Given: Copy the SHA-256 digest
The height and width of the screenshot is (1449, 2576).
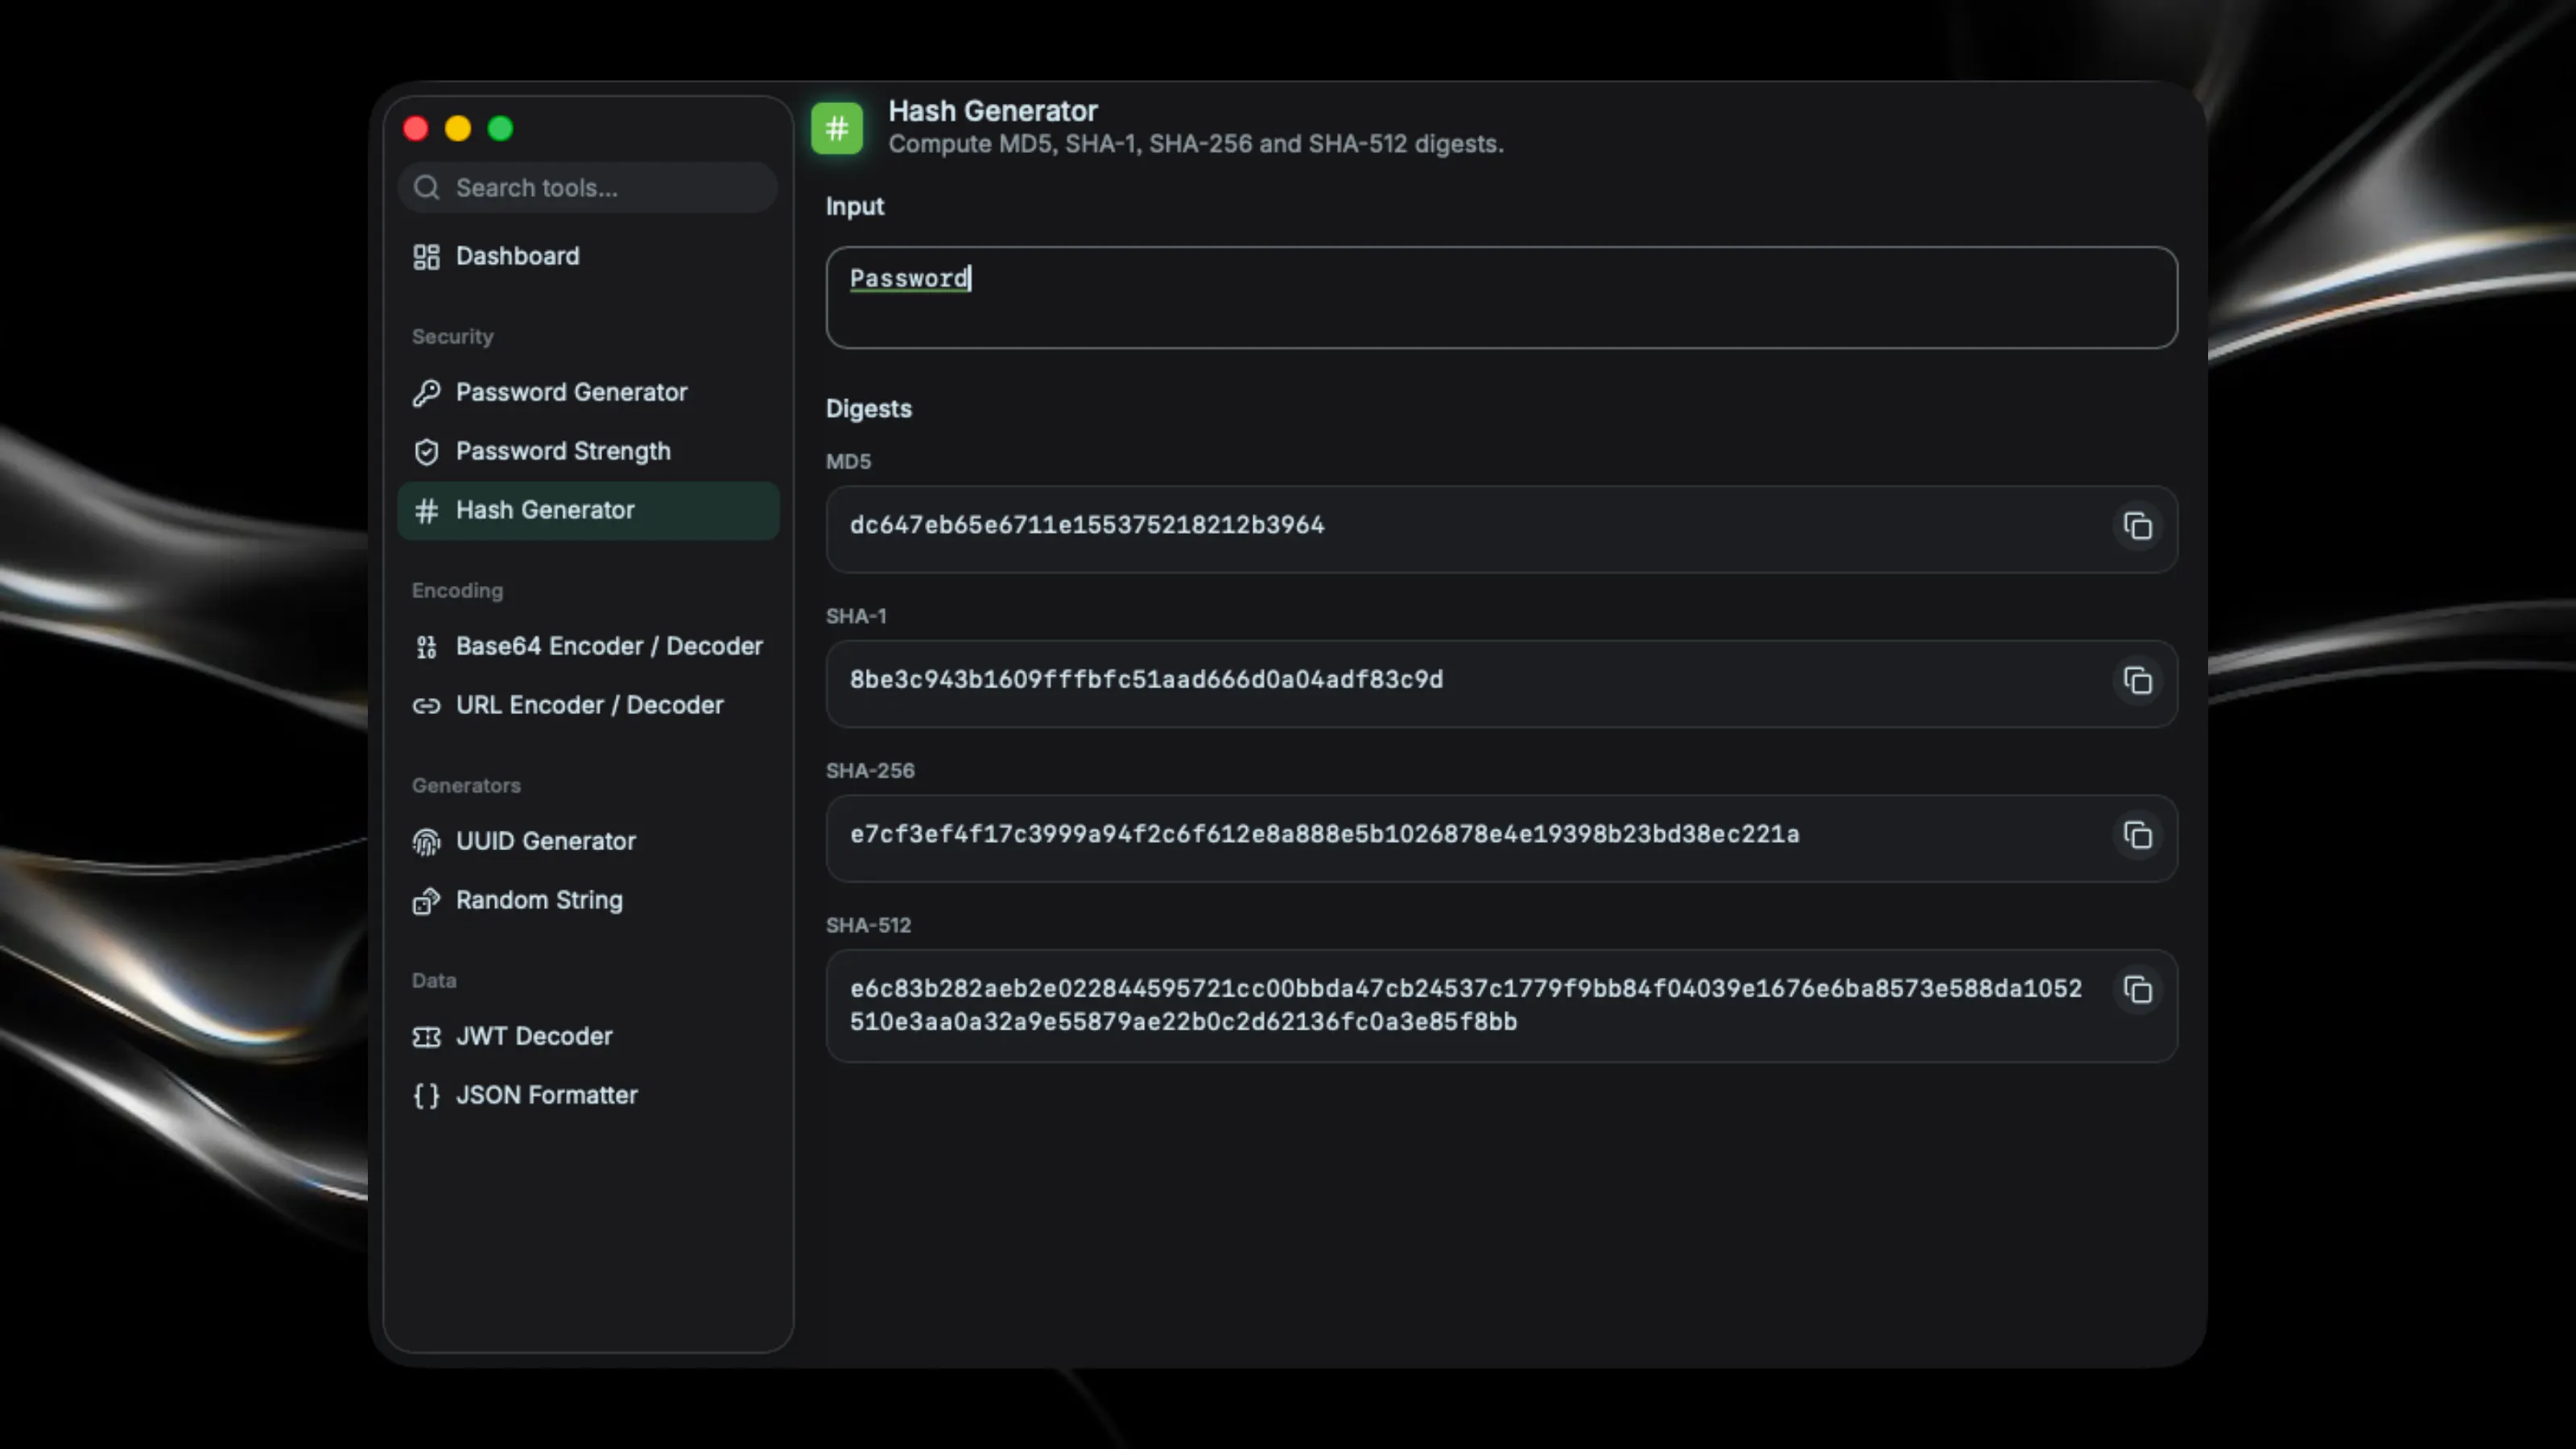Looking at the screenshot, I should [2137, 835].
